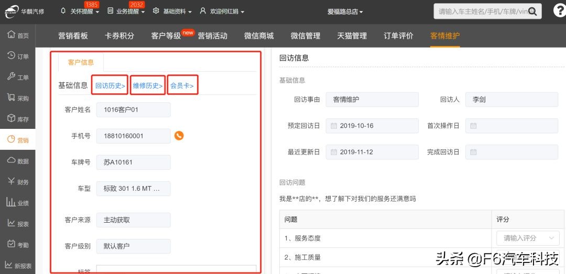Switch to 卡券积分 tab
566x274 pixels.
pos(119,36)
